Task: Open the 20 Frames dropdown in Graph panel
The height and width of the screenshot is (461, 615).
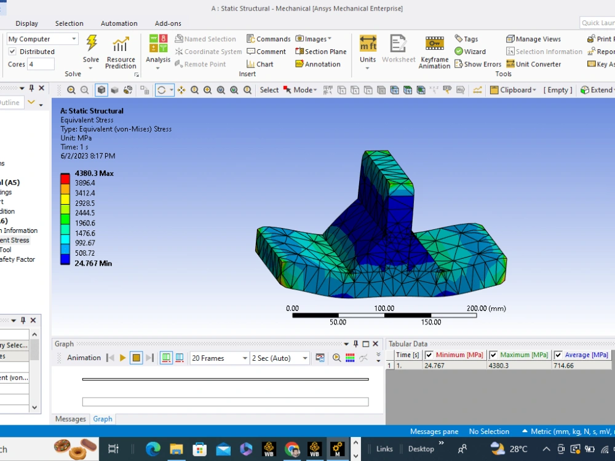Action: pyautogui.click(x=244, y=357)
